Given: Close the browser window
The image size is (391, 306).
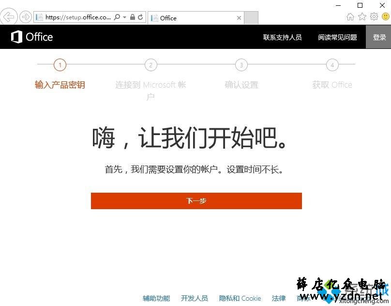Looking at the screenshot, I should (382, 5).
